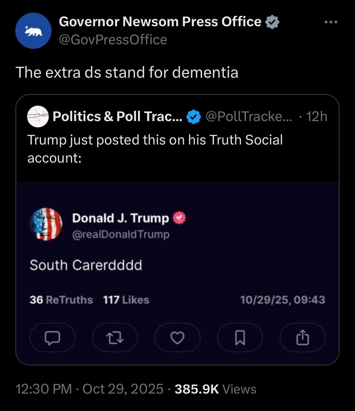This screenshot has width=355, height=411.
Task: Open the 36 ReTruths count
Action: point(61,300)
